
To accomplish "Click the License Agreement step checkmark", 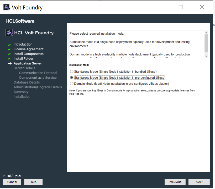I will [9, 49].
